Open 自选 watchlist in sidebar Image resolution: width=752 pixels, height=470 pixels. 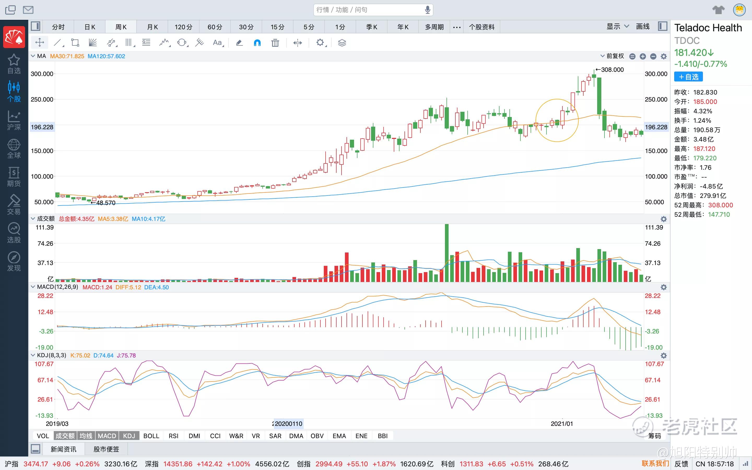(x=14, y=64)
